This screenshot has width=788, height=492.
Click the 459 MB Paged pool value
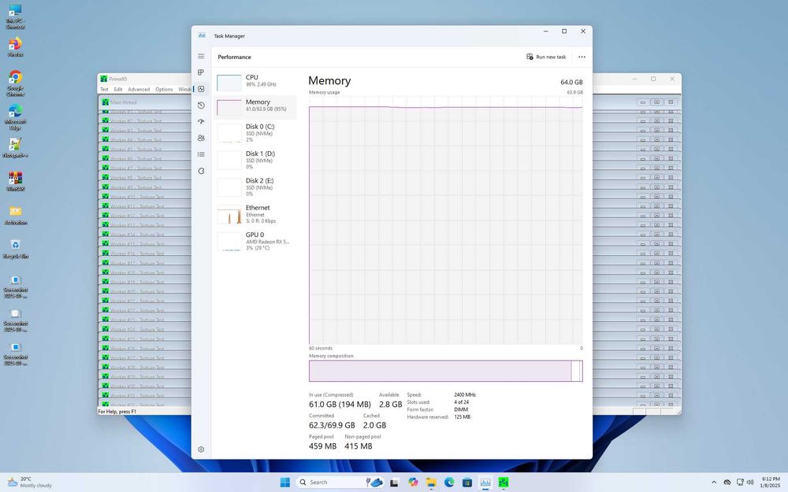tap(322, 446)
